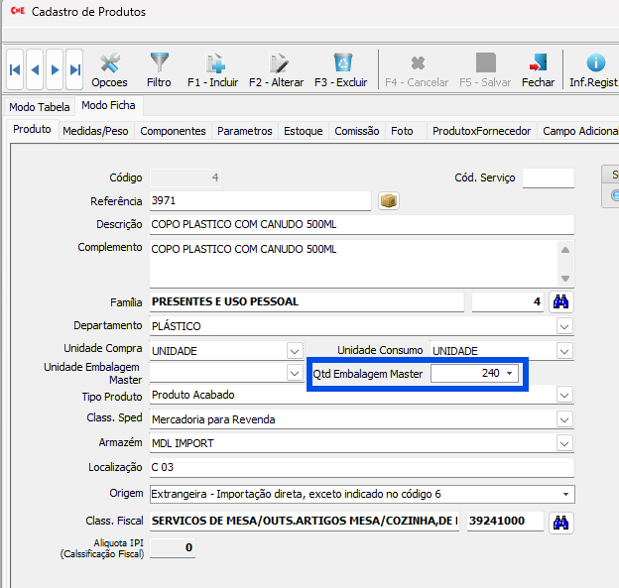Screen dimensions: 619x588
Task: Click F2 - Alterar to edit product
Action: pos(277,69)
